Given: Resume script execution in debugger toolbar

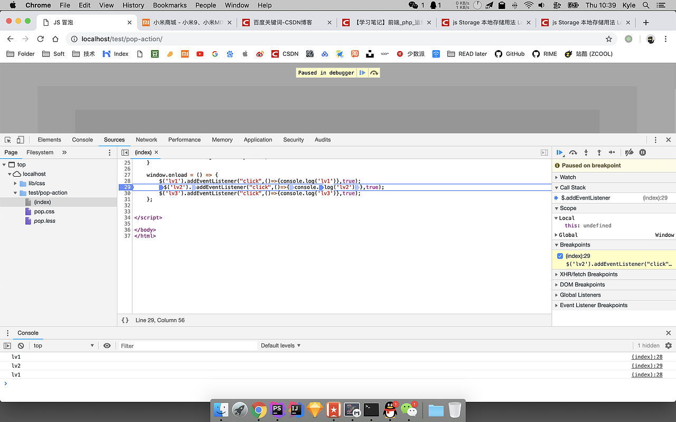Looking at the screenshot, I should [x=560, y=152].
